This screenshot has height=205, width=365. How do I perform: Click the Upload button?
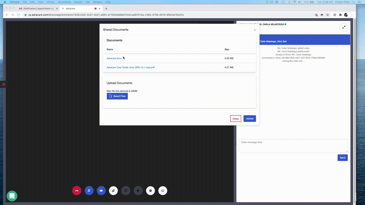(x=250, y=118)
